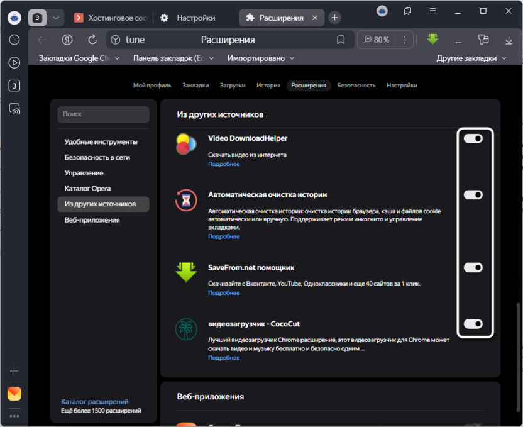Screen dimensions: 523x427
Task: Open Подробнее under CocoCut
Action: [x=224, y=358]
